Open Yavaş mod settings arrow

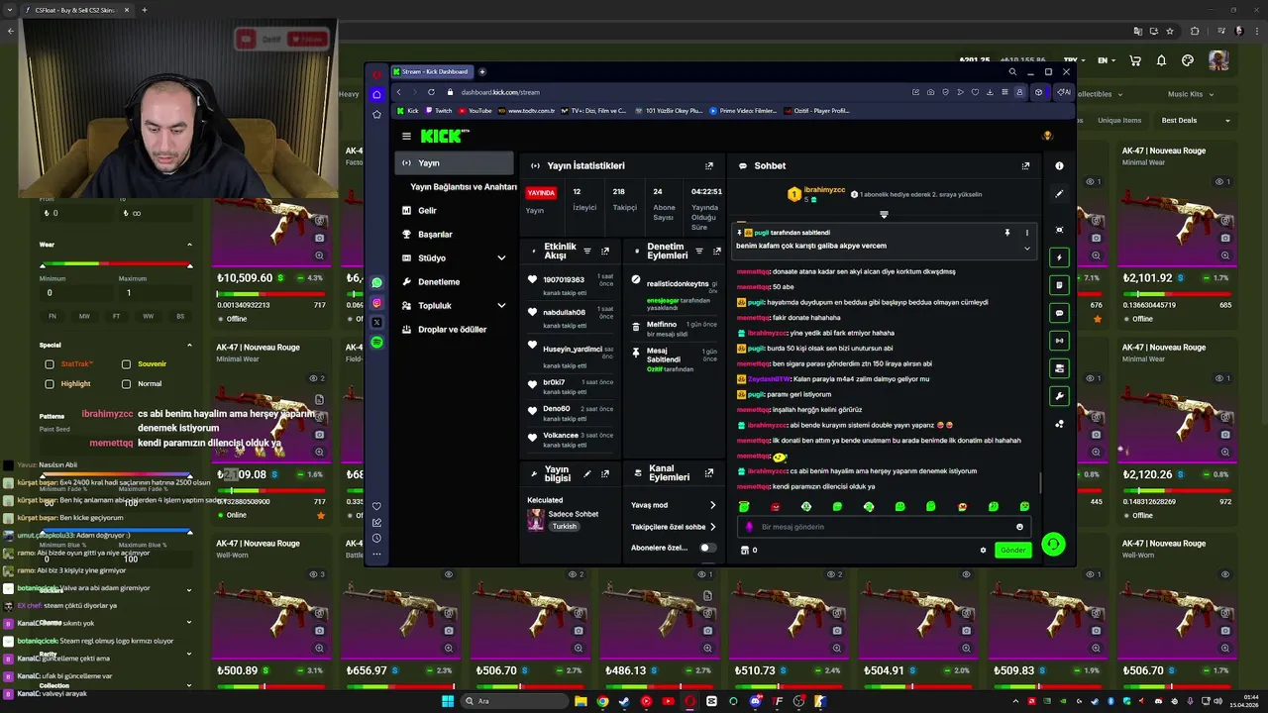[712, 505]
